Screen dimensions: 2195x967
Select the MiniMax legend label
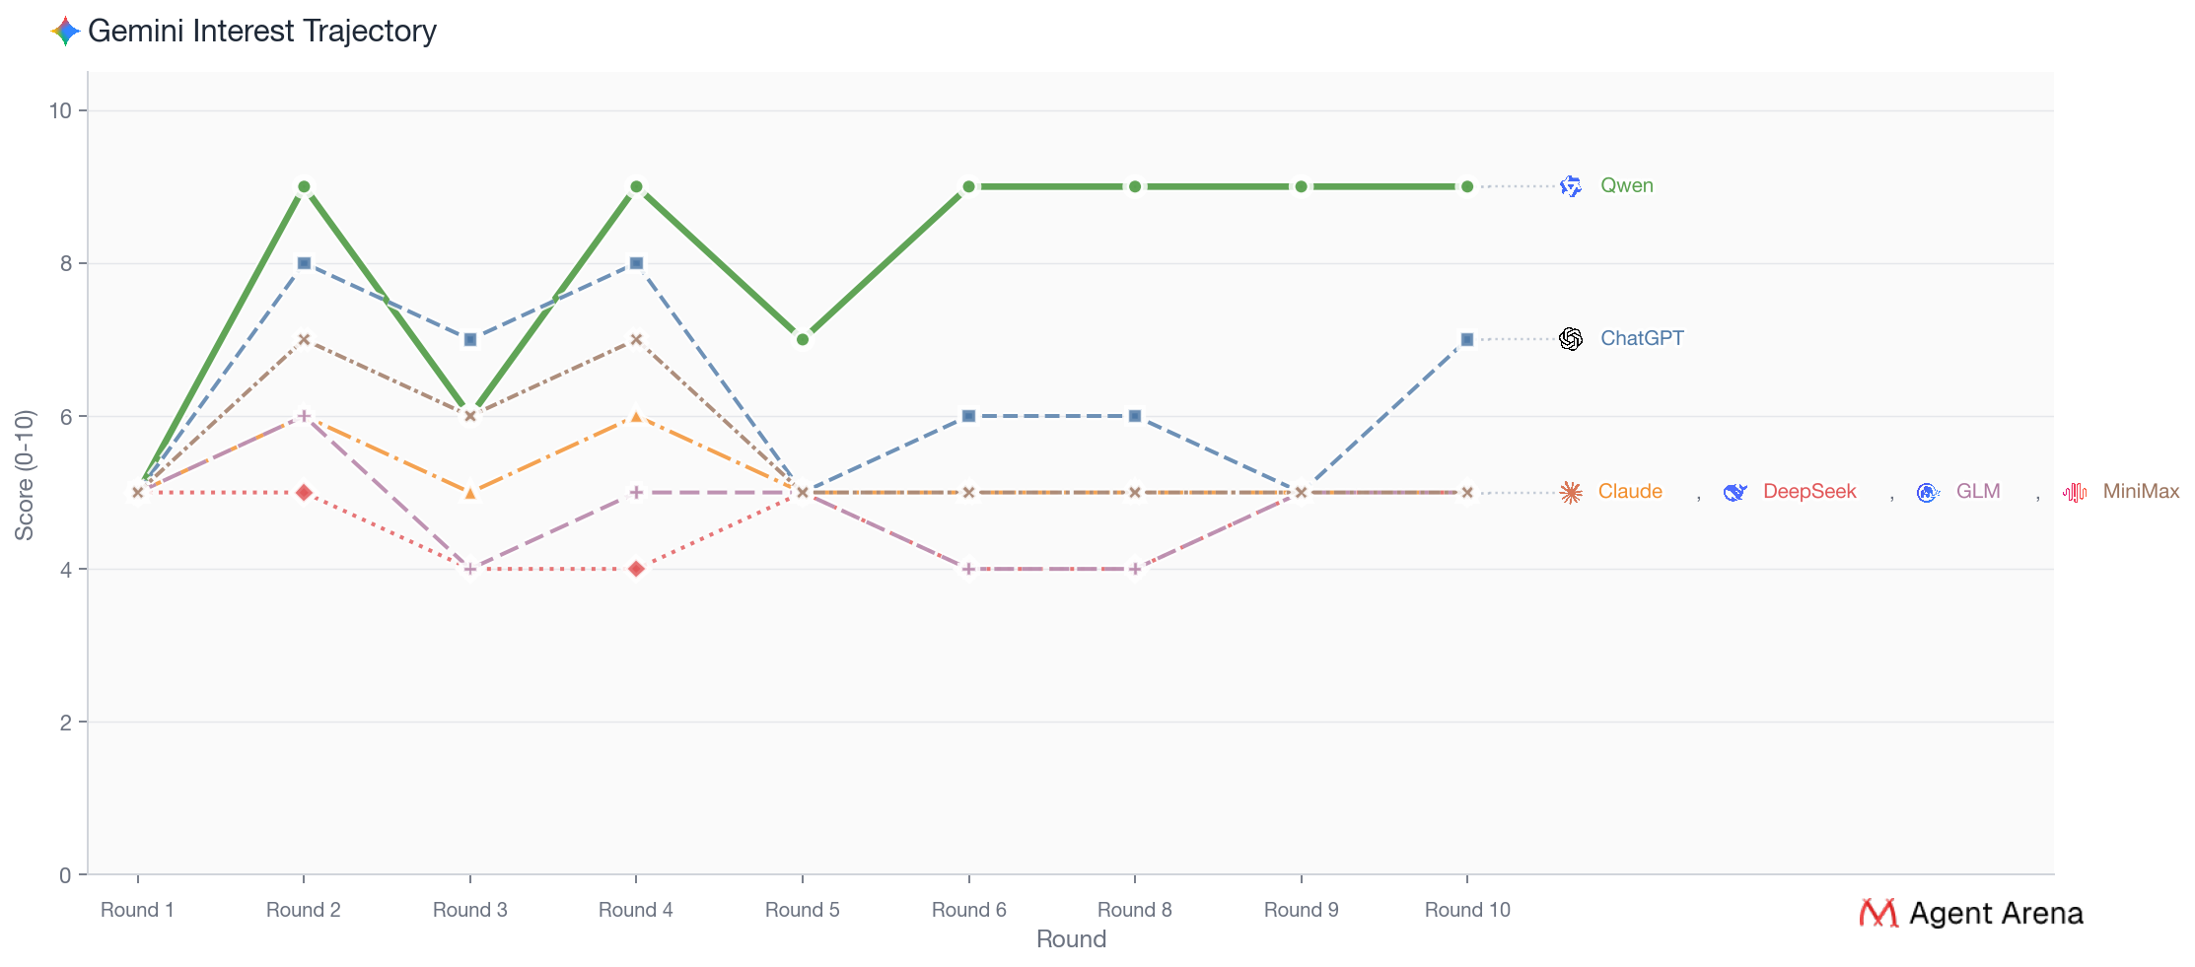coord(2141,492)
